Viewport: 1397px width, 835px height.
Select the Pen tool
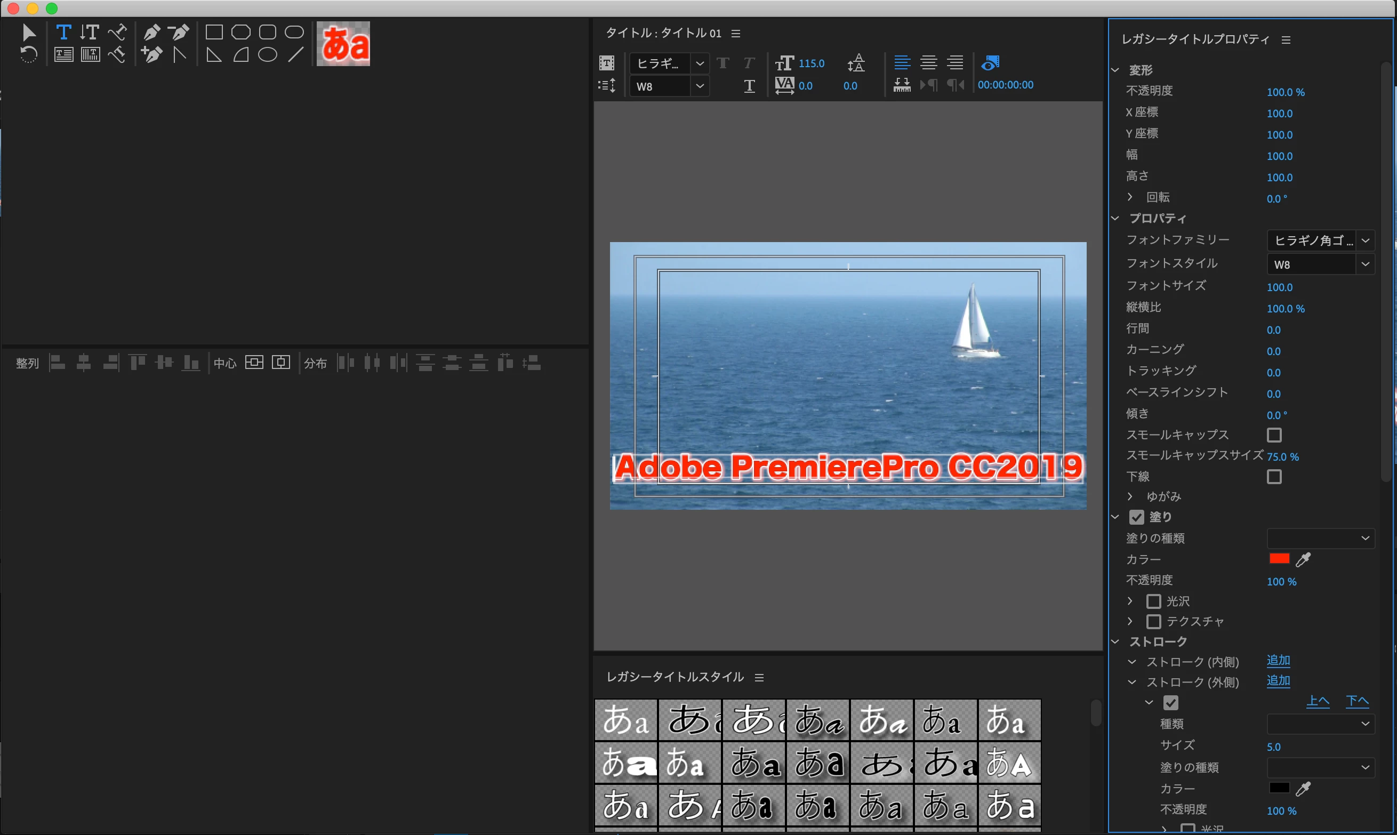pyautogui.click(x=151, y=32)
